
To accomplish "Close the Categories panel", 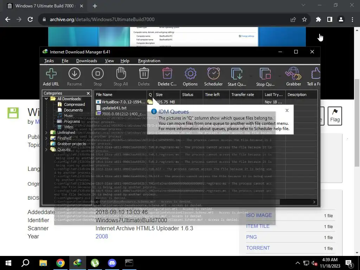I will [x=88, y=93].
